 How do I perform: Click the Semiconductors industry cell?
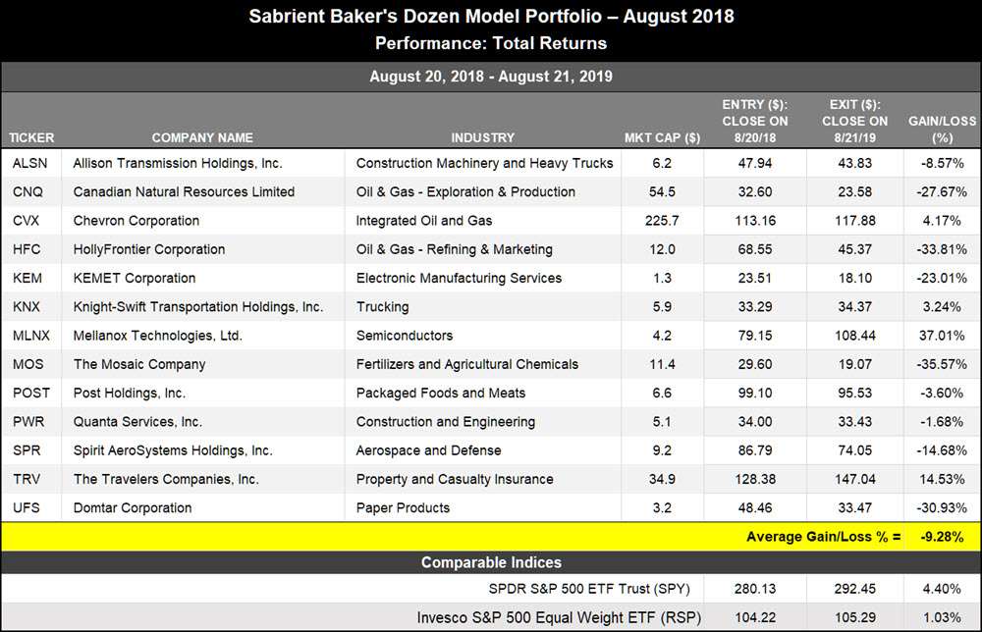click(404, 336)
